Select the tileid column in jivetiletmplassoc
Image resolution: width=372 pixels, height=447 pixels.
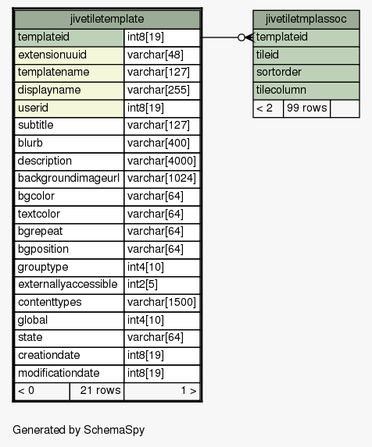(306, 55)
